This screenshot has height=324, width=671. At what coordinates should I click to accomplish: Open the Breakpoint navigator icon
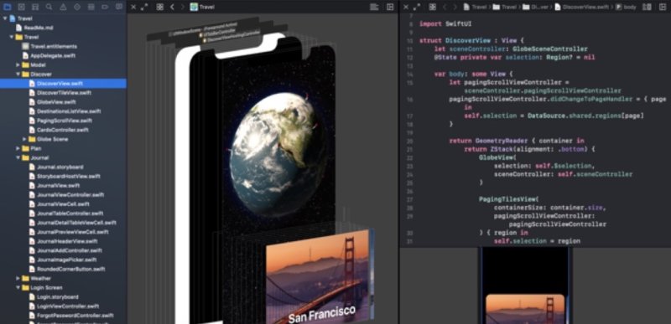(105, 7)
